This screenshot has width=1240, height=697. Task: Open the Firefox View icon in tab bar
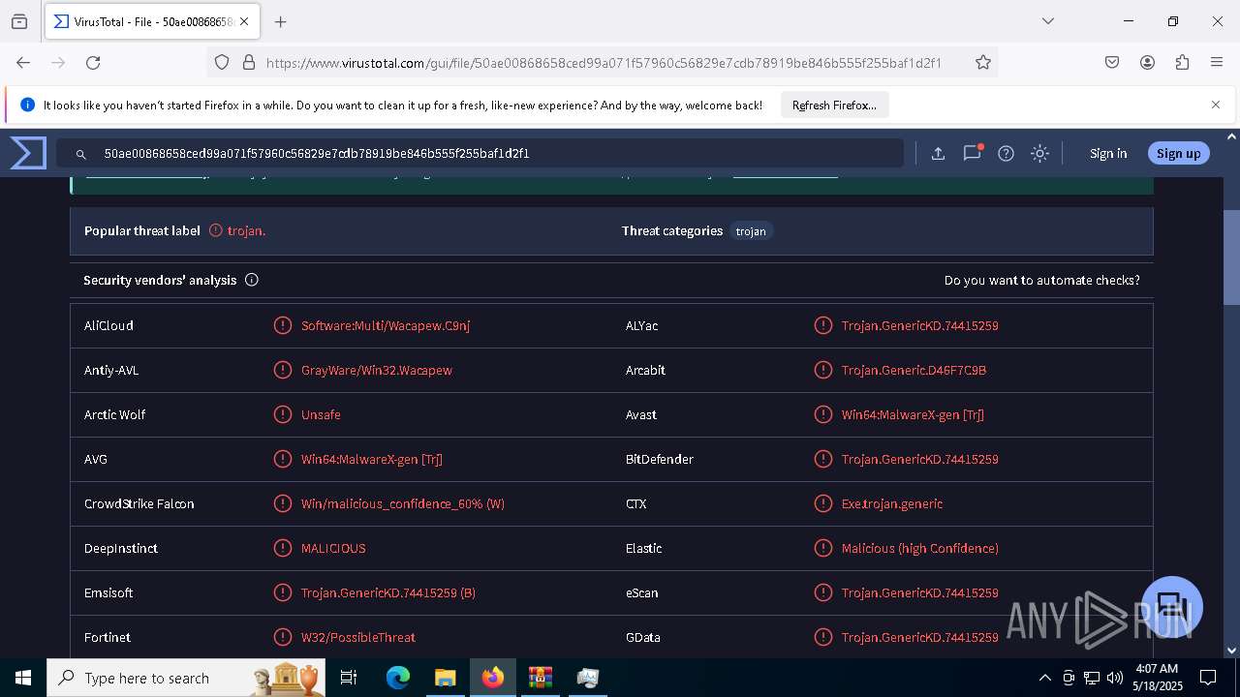[19, 21]
